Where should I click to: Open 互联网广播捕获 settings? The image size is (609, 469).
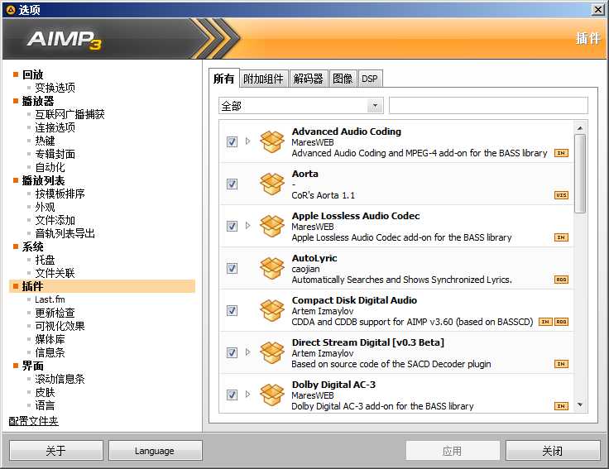70,114
